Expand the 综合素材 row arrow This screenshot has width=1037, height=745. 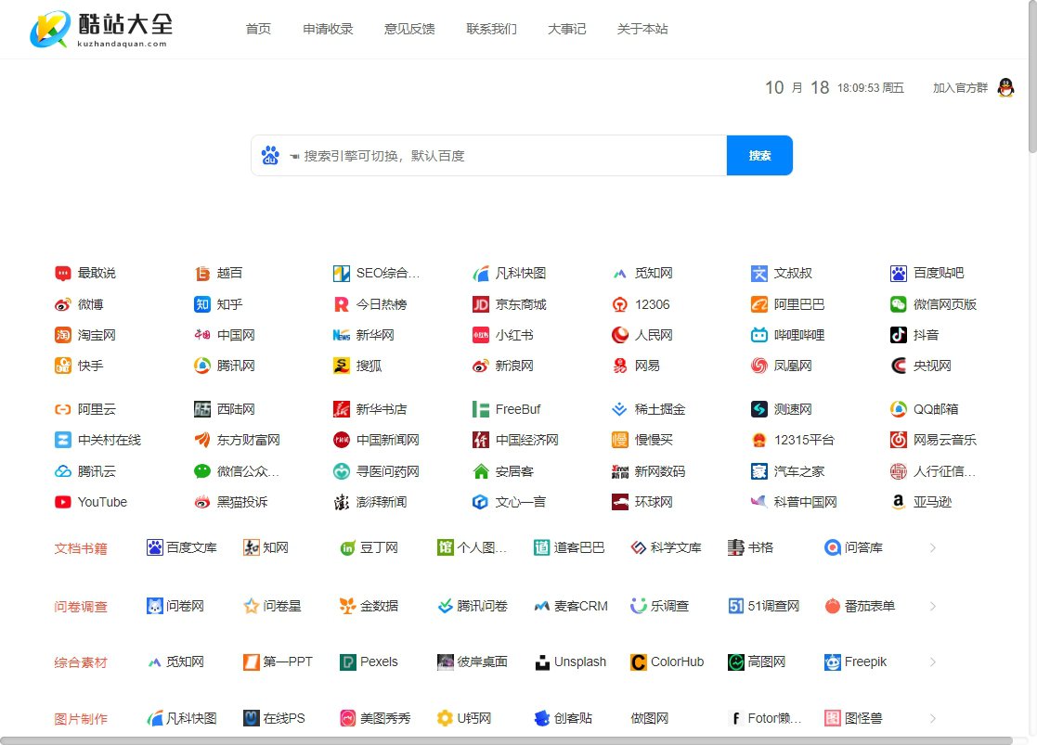(932, 662)
